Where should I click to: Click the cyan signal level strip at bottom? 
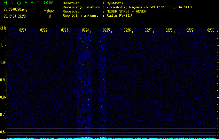click(111, 138)
